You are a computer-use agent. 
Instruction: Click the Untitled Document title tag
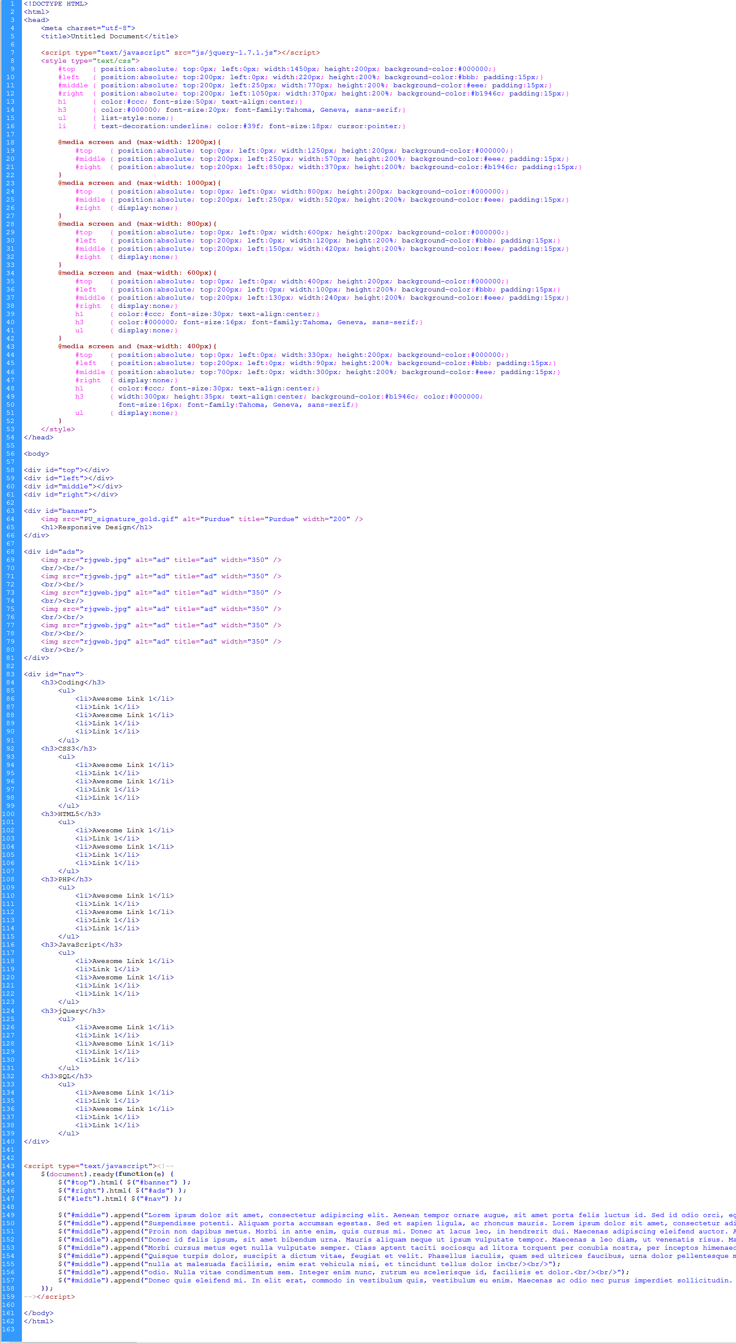[x=110, y=37]
